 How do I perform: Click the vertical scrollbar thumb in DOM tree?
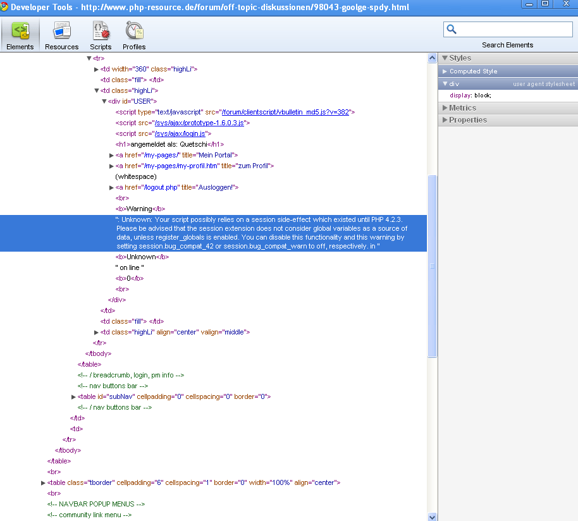click(433, 266)
